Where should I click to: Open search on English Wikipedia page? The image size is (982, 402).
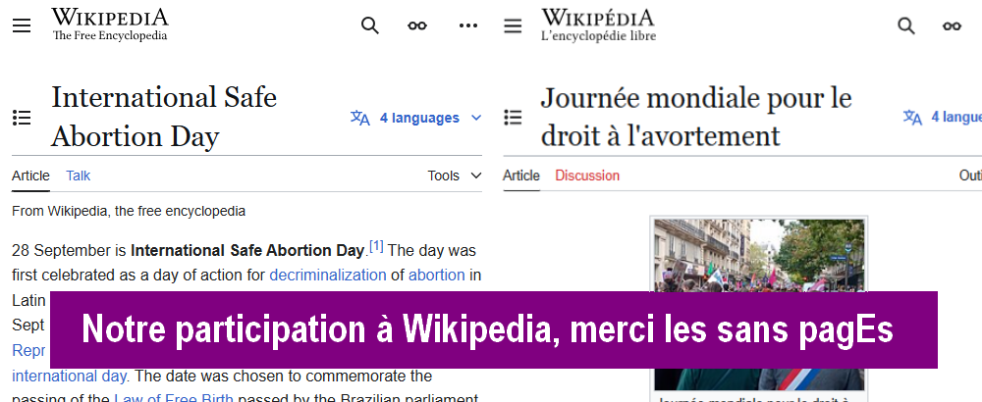(370, 25)
